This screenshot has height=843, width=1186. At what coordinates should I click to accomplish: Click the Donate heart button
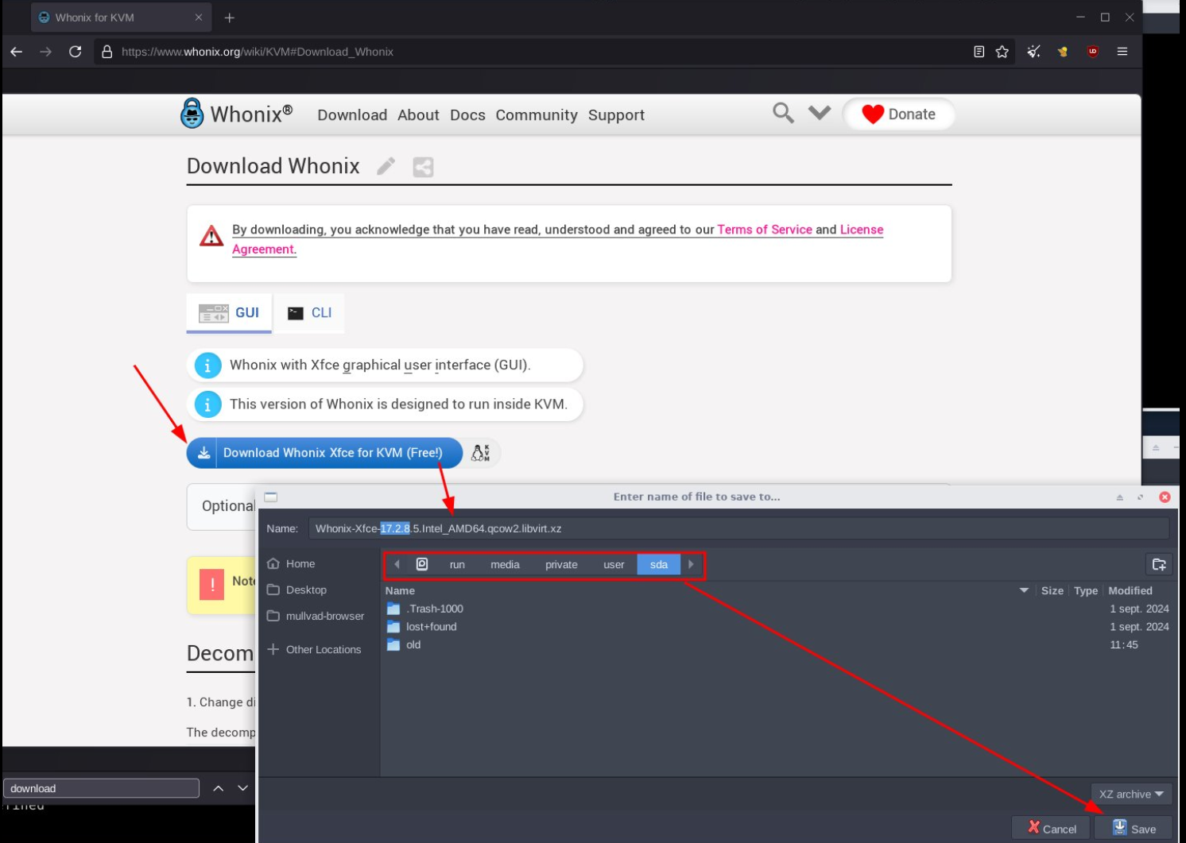pos(899,114)
